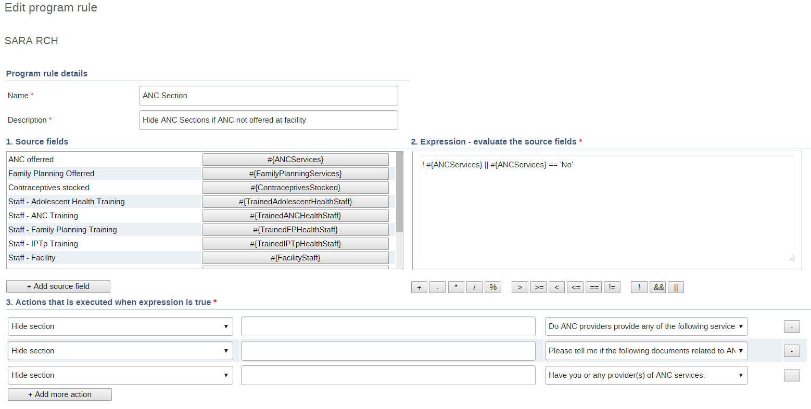Add the logical OR operator
This screenshot has height=409, width=811.
point(676,287)
